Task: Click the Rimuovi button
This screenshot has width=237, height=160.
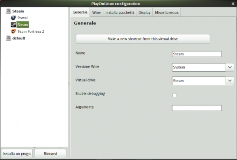Action: tap(50, 153)
